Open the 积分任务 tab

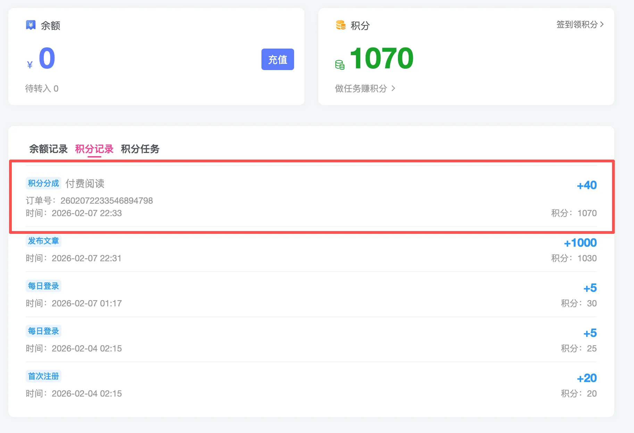140,149
